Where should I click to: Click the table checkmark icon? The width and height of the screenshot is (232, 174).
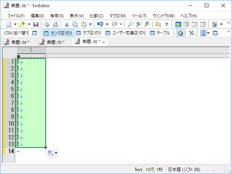point(215,33)
